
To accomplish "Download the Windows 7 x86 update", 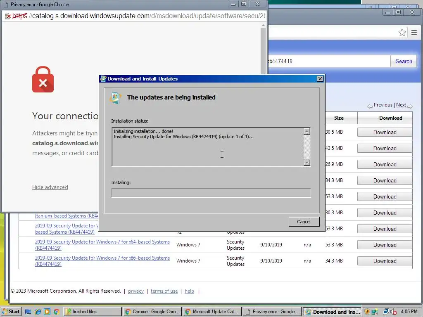I will [x=385, y=261].
